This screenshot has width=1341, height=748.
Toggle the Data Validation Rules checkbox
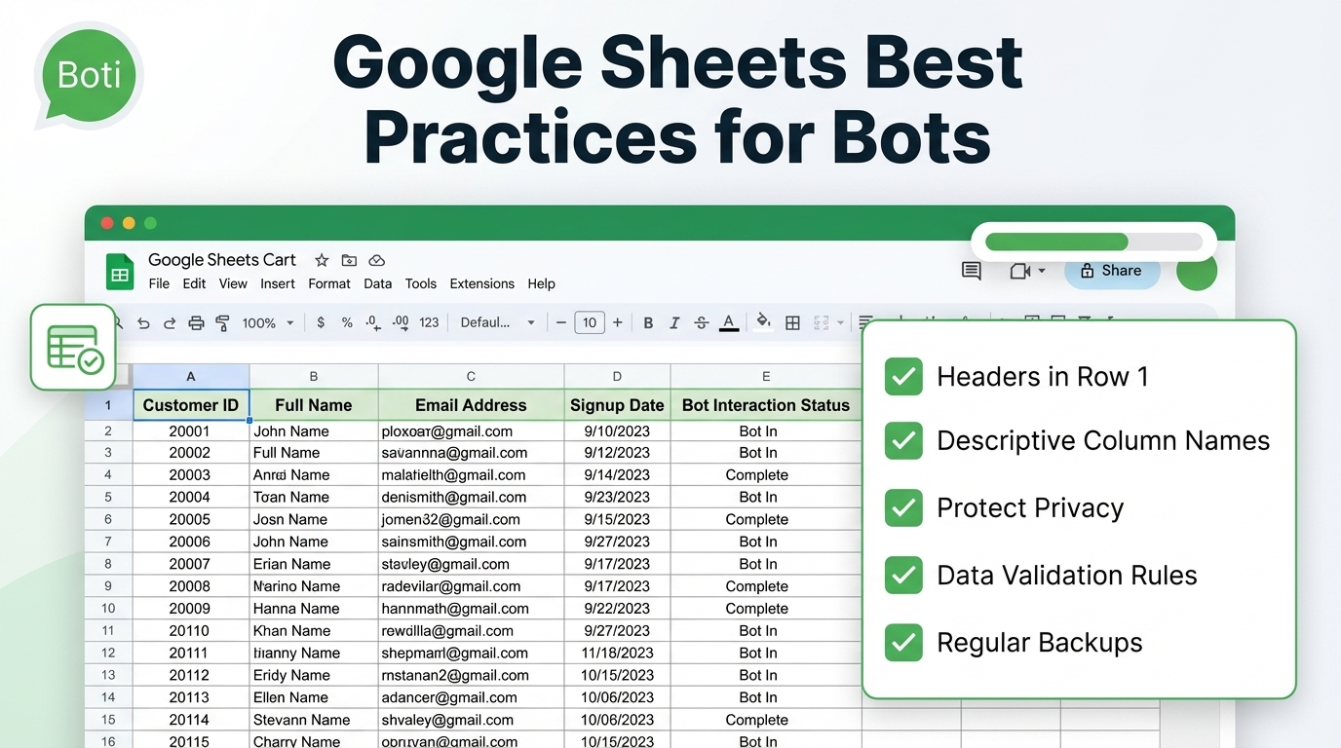pos(903,575)
